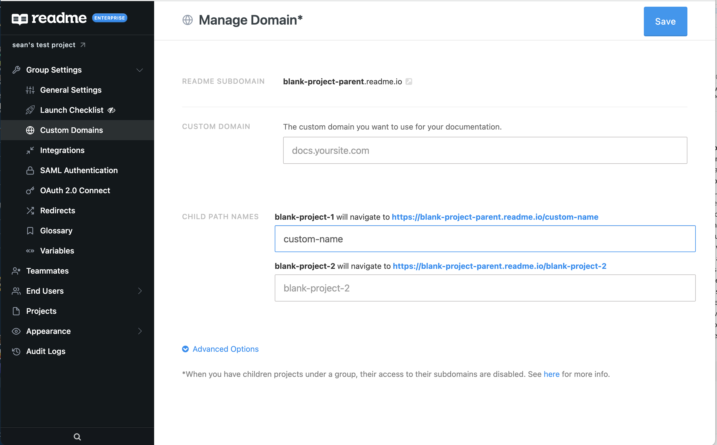Image resolution: width=717 pixels, height=445 pixels.
Task: Click the Audit Logs history icon
Action: pos(16,351)
